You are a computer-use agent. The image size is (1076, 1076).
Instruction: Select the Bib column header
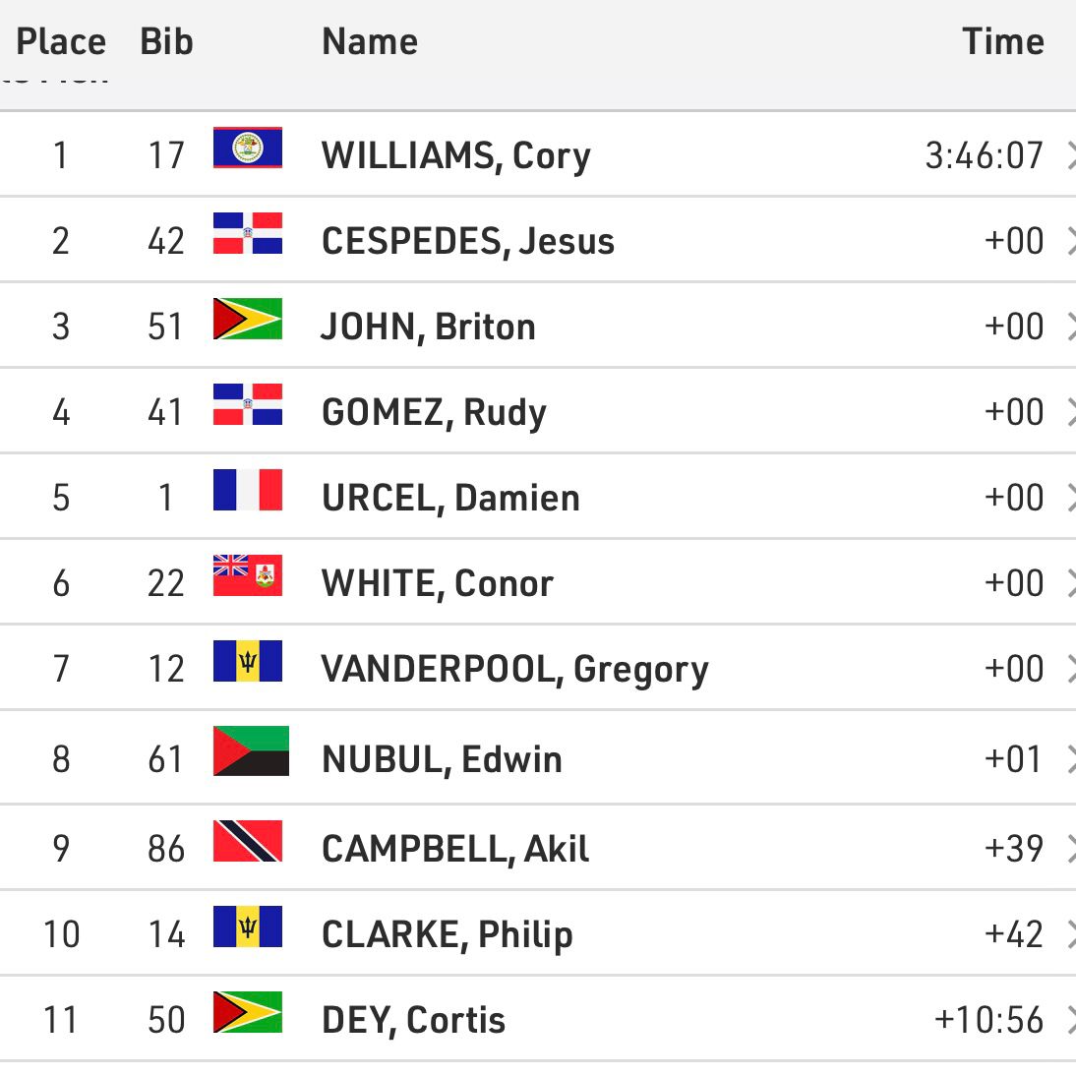(x=167, y=41)
